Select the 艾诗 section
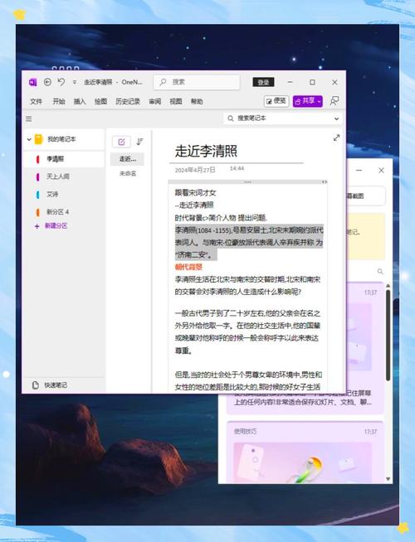 (x=64, y=194)
